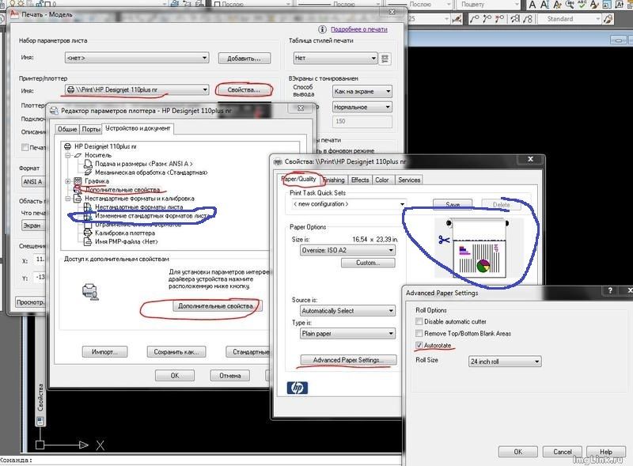Enable Disable automatic cutter checkbox

419,321
